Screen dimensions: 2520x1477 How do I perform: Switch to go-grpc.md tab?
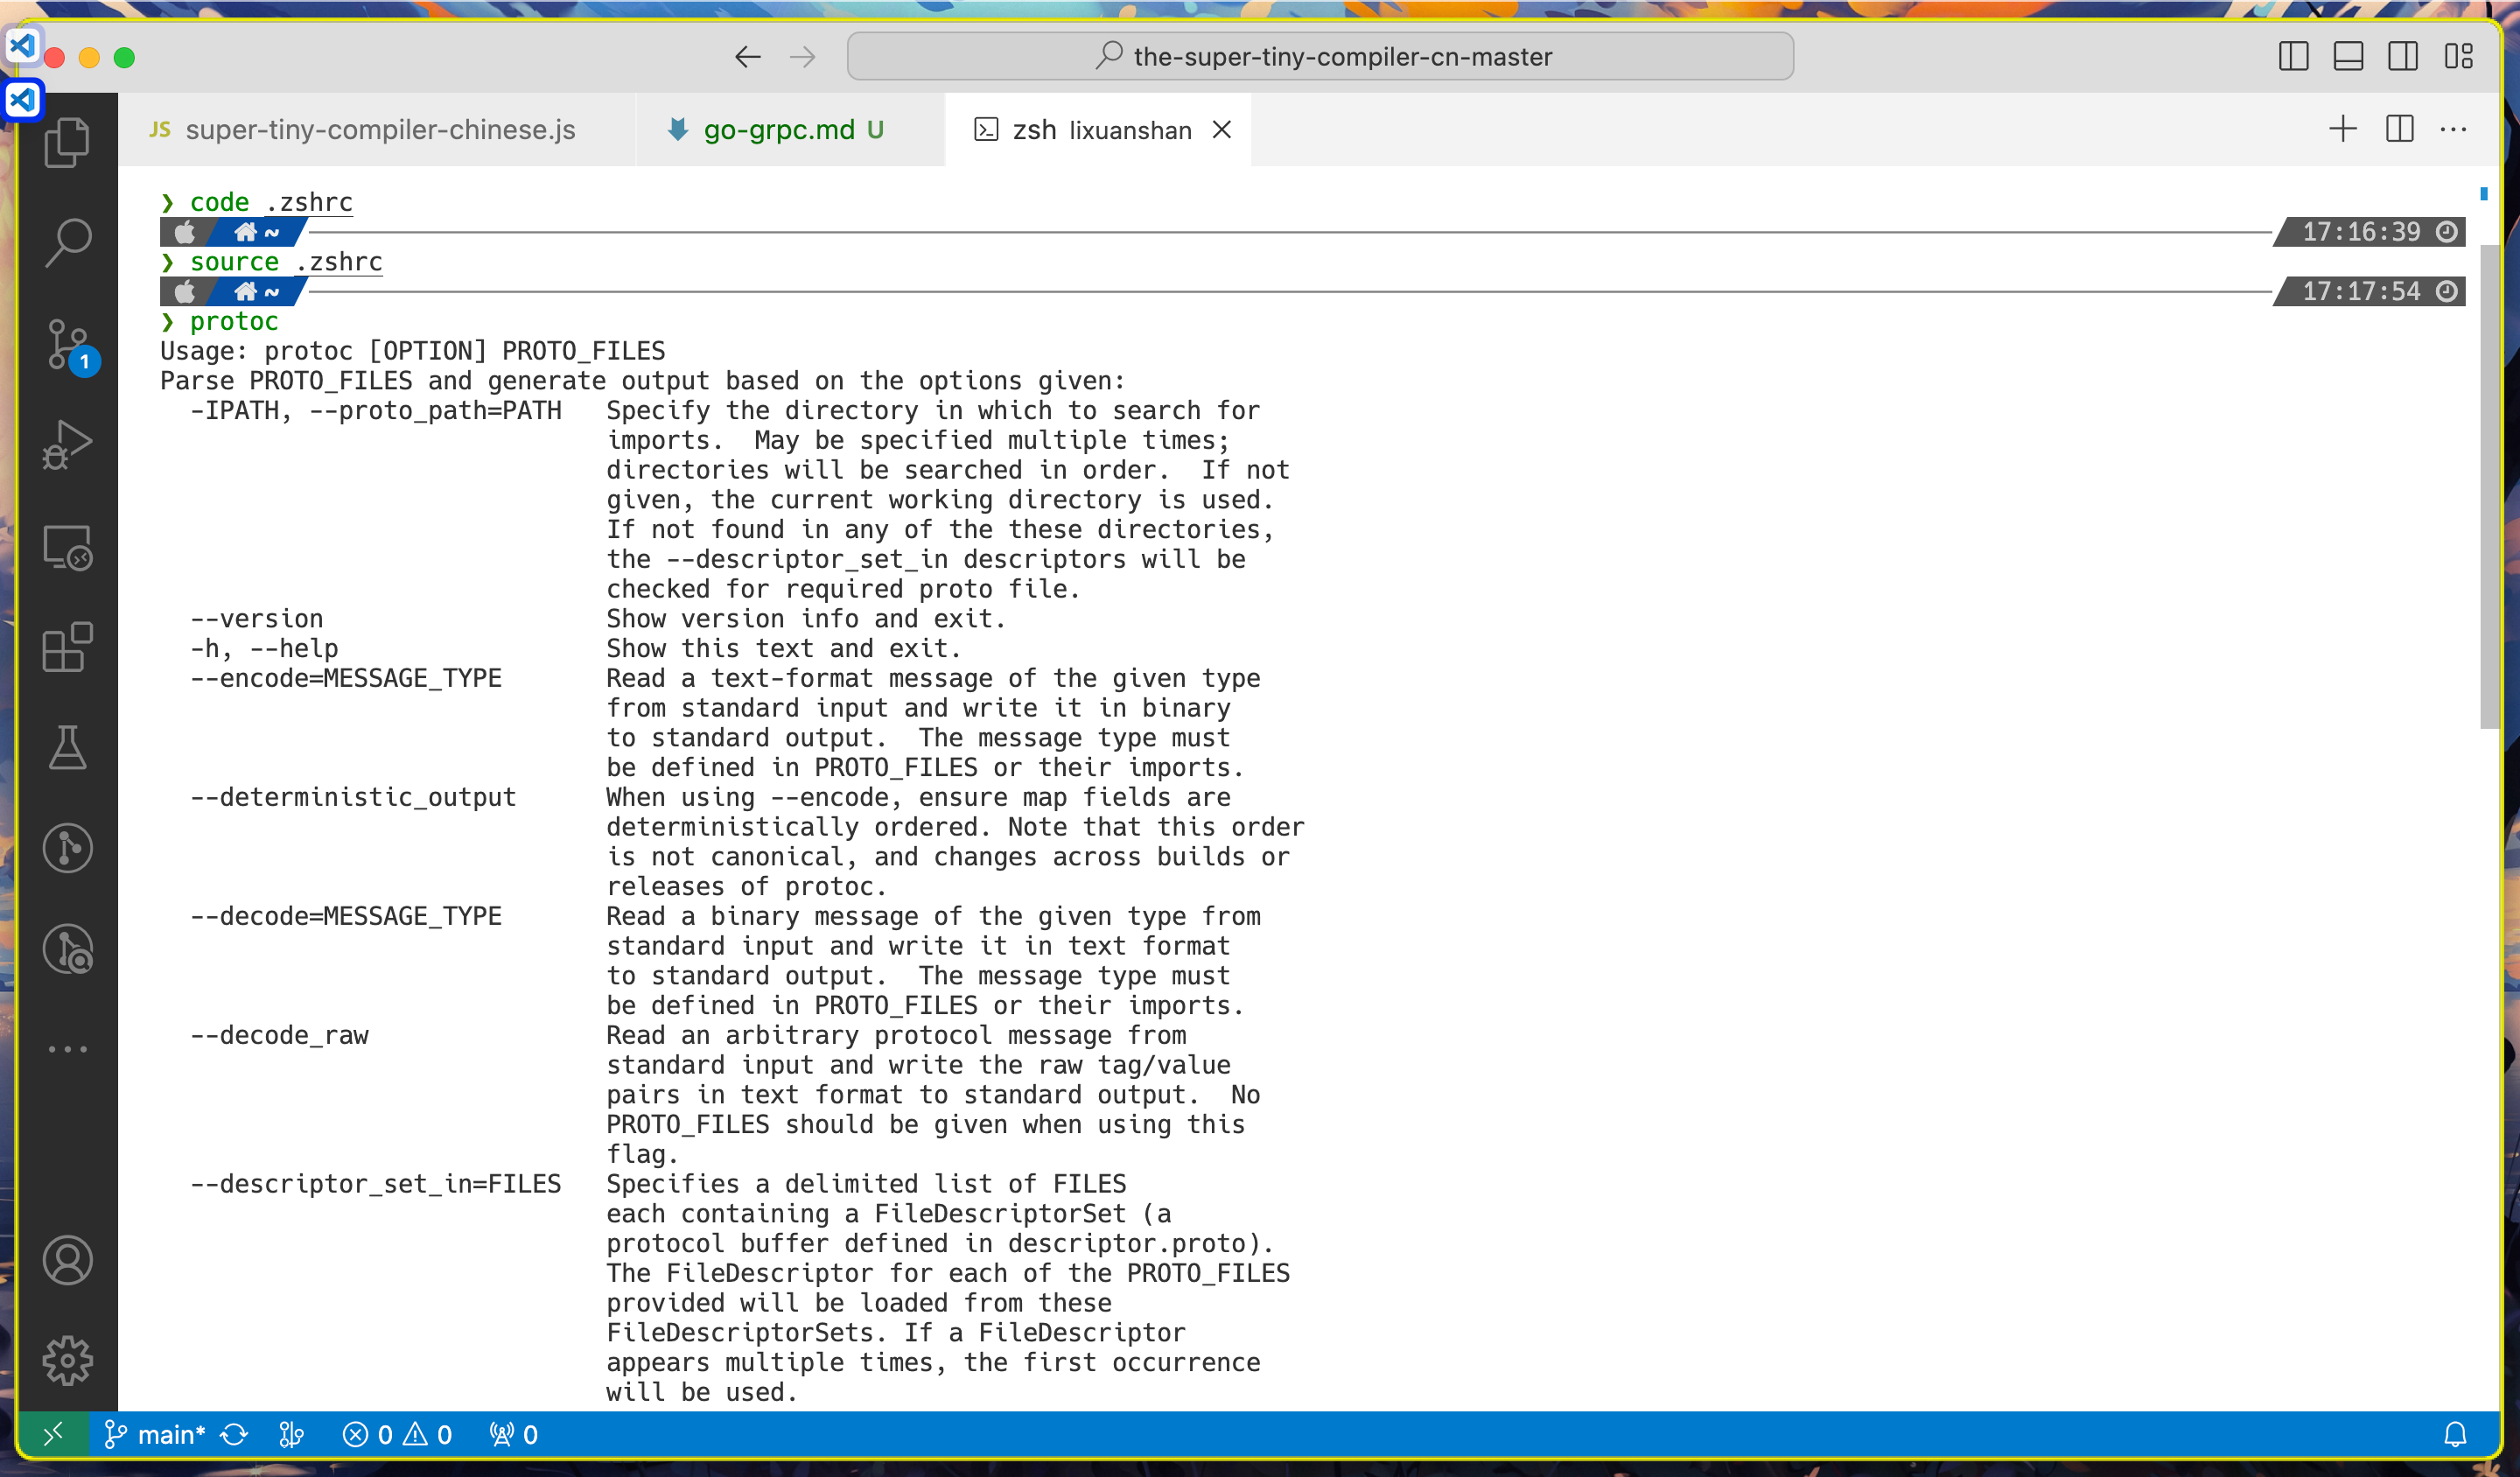[790, 130]
